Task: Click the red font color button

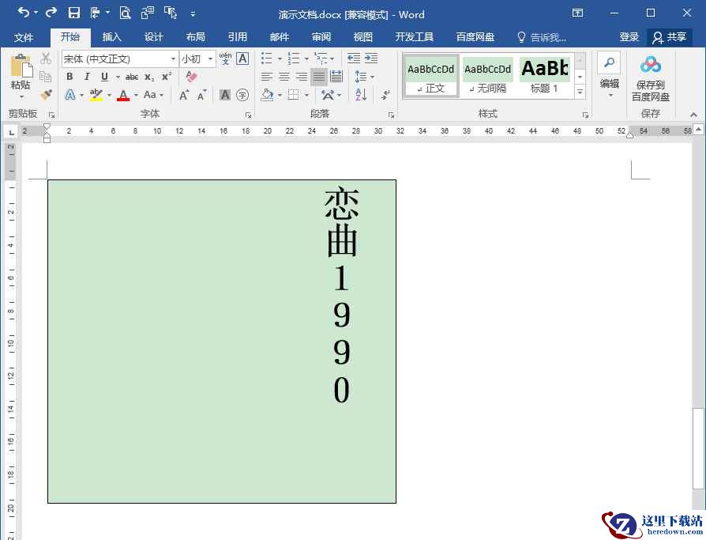Action: click(123, 95)
